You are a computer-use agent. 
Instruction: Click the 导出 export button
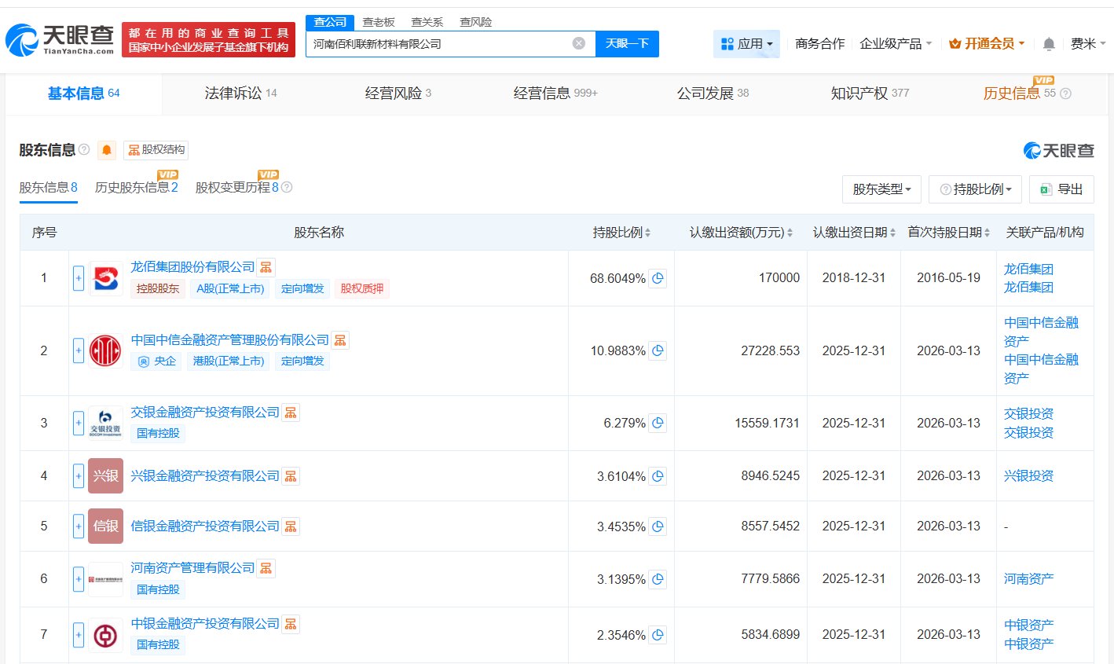point(1061,189)
